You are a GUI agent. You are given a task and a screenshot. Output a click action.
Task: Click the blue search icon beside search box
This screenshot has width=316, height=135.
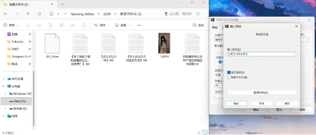(x=198, y=14)
